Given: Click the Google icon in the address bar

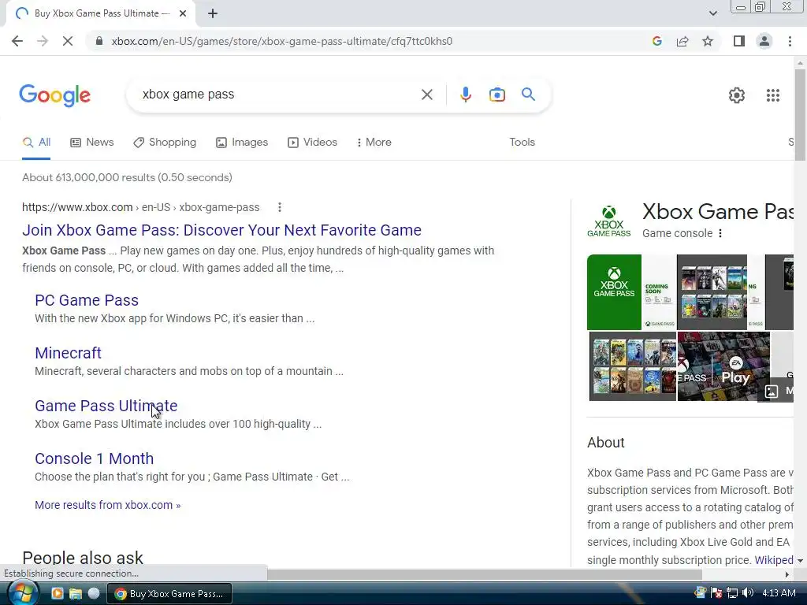Looking at the screenshot, I should [x=656, y=41].
